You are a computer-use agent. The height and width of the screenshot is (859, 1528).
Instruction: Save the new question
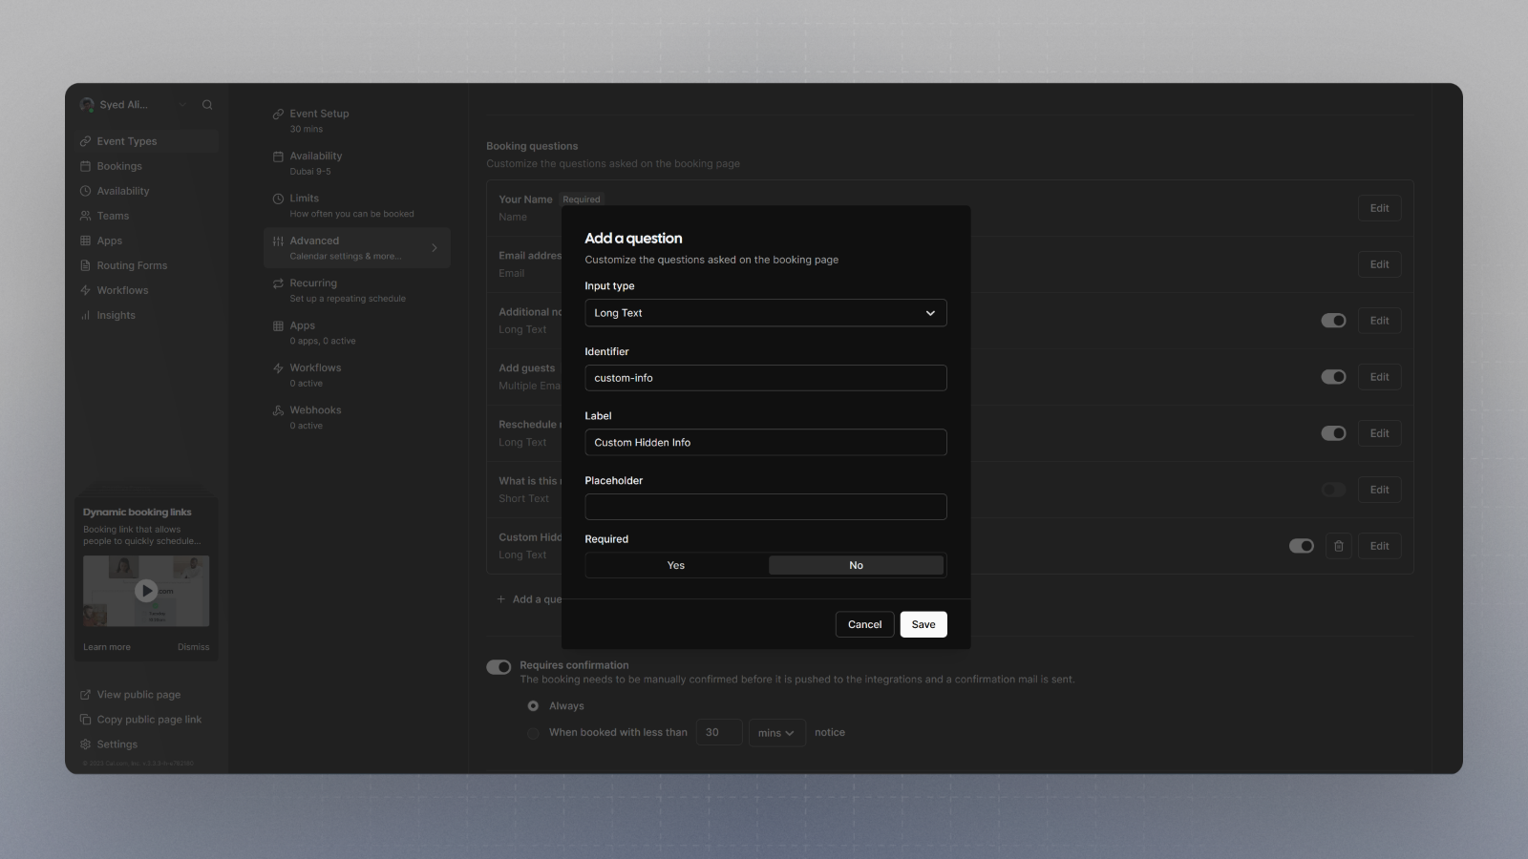pos(923,624)
